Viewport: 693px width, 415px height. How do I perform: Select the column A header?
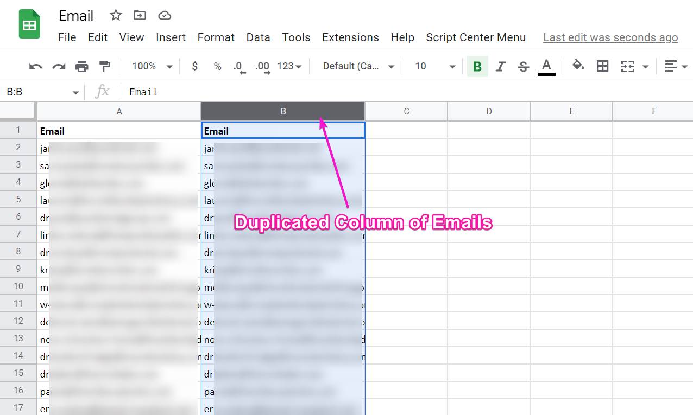coord(119,111)
